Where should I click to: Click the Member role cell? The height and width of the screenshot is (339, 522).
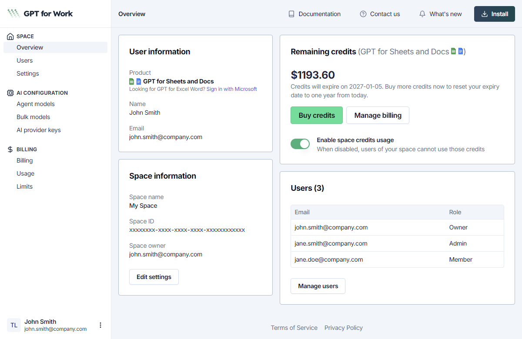(x=461, y=259)
